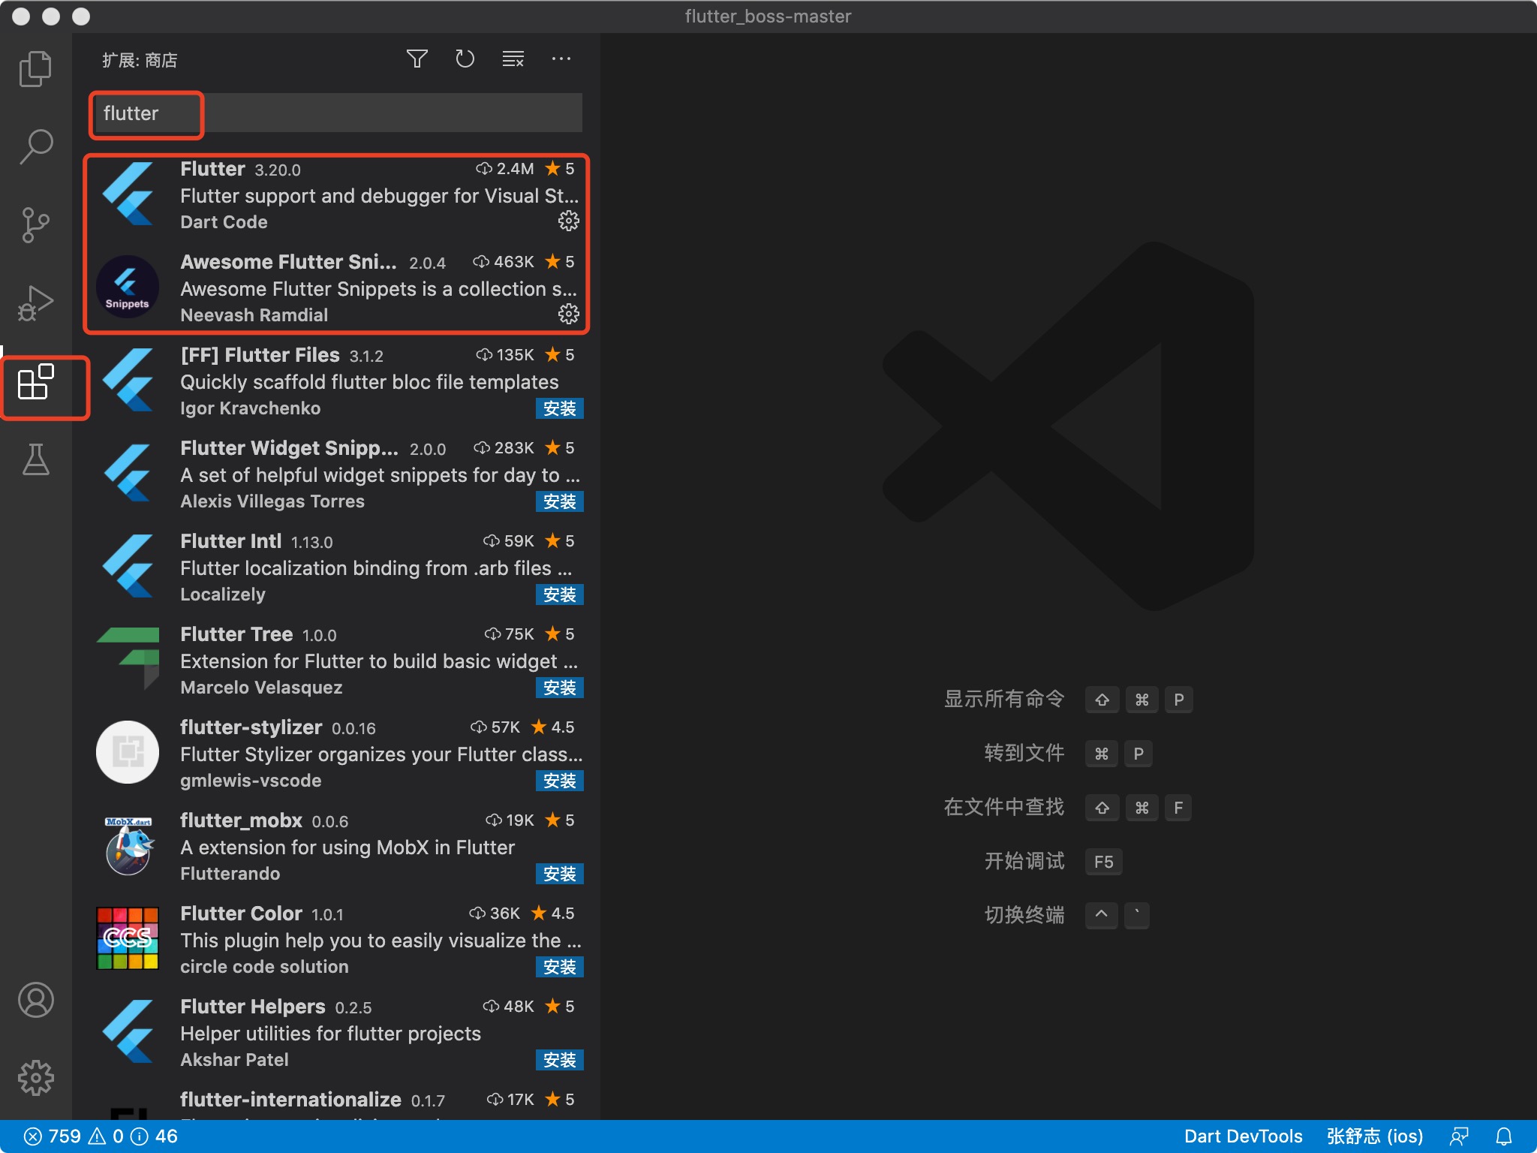Click the 转到文件 shortcut hint
This screenshot has height=1153, width=1537.
click(x=1024, y=753)
